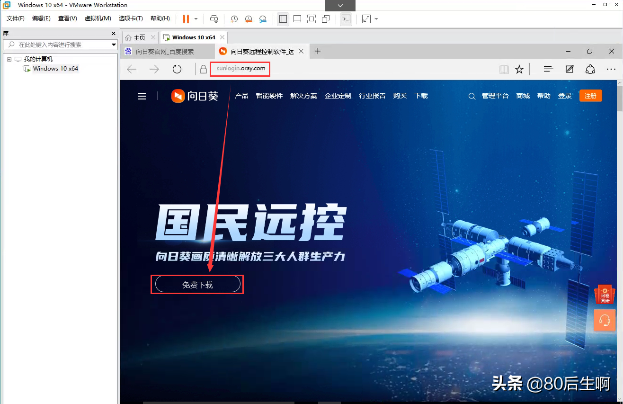Open a new browser tab
This screenshot has width=623, height=404.
pos(318,51)
